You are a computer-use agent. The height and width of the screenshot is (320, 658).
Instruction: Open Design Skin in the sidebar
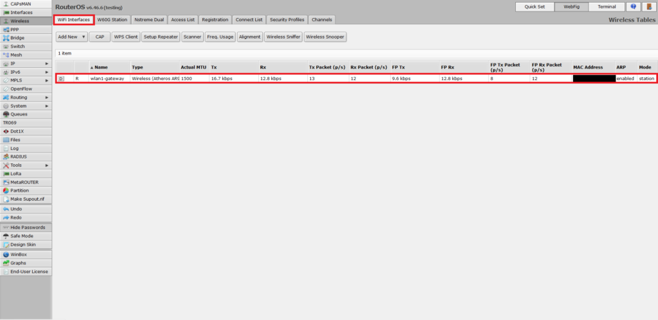[26, 244]
